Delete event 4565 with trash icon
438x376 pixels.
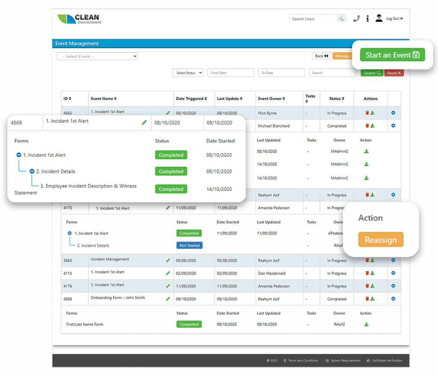point(367,113)
